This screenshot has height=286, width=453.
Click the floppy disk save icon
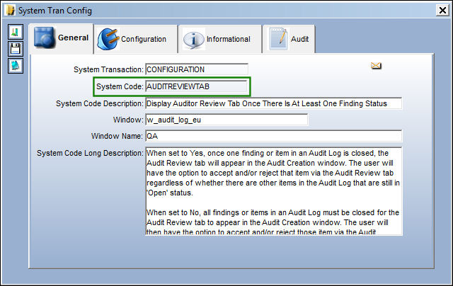[16, 49]
